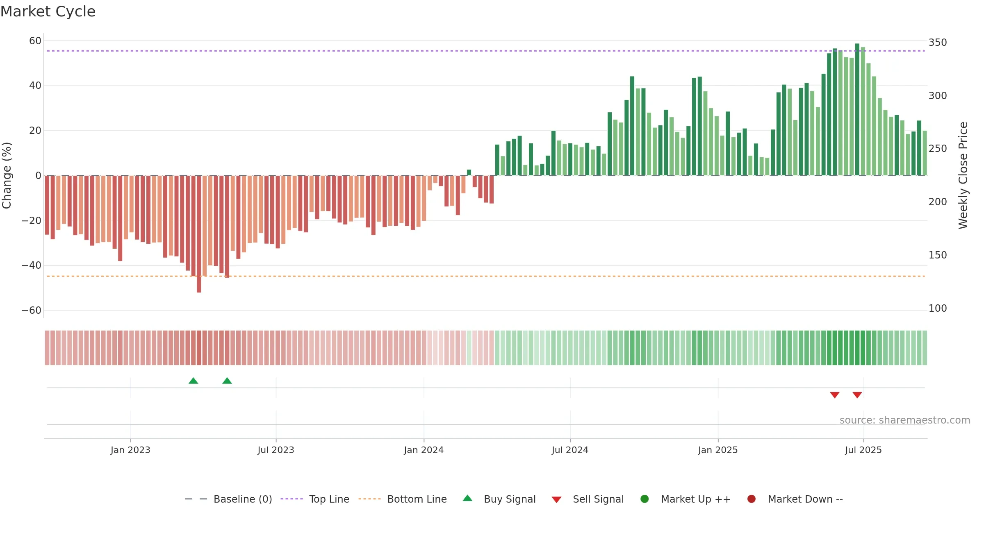Click the Jul 2024 axis label

click(x=570, y=450)
